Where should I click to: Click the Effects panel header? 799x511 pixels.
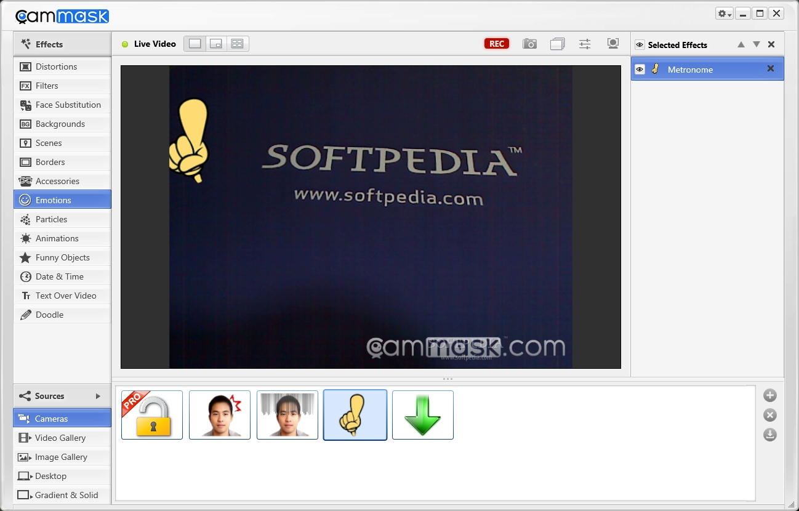click(x=62, y=44)
